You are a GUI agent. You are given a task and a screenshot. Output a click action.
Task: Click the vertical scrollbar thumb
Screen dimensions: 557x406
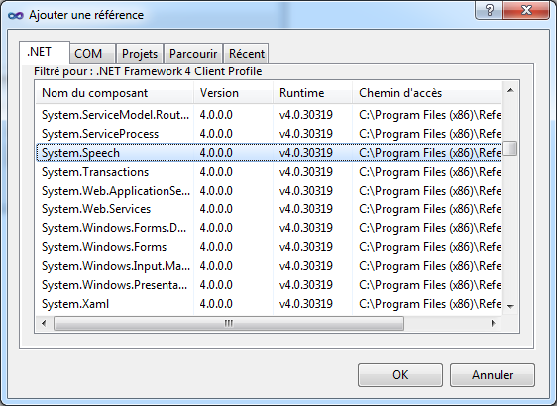[x=510, y=148]
